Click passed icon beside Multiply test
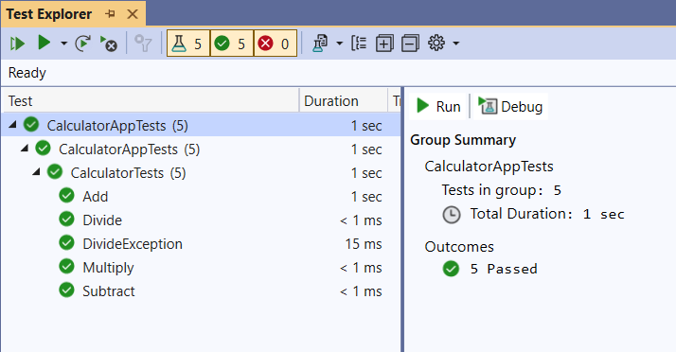The height and width of the screenshot is (352, 676). (x=66, y=267)
